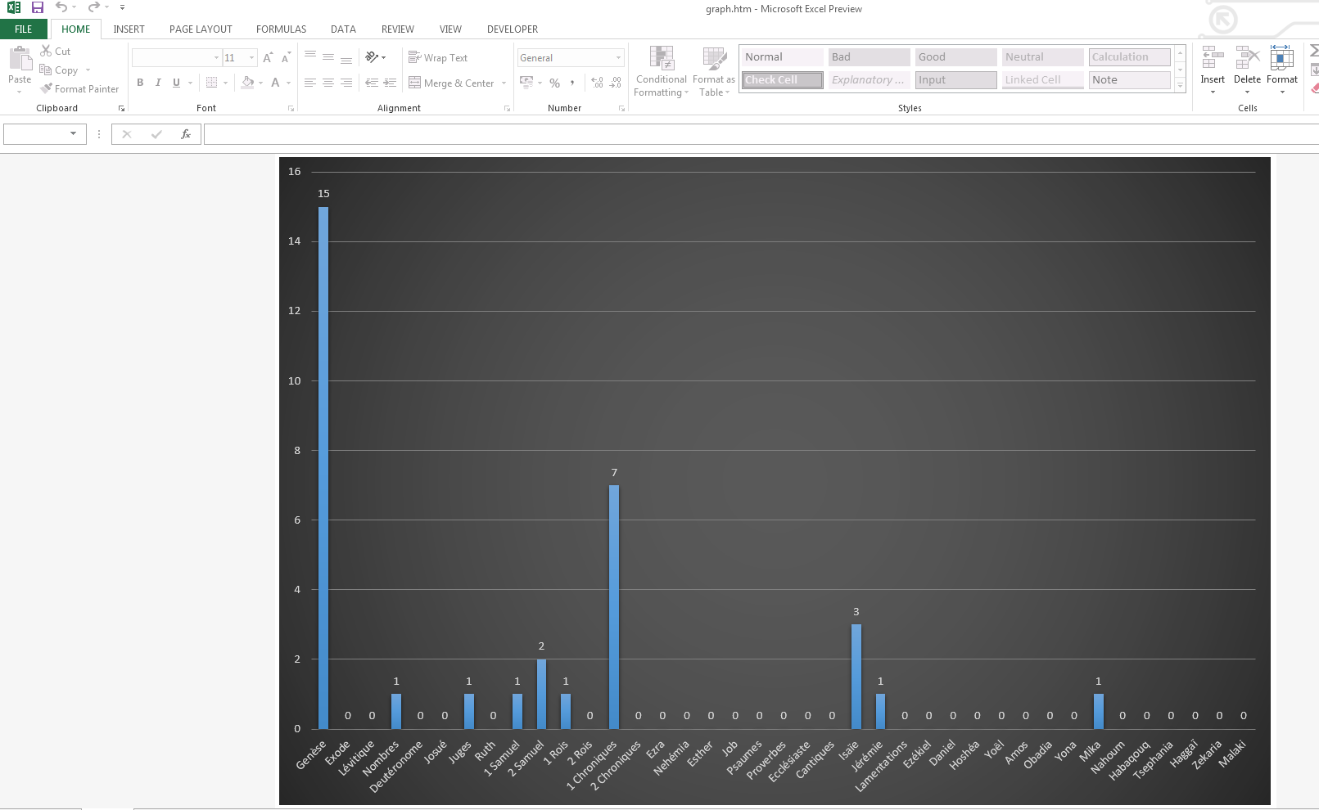
Task: Apply the Good cell style
Action: point(956,57)
